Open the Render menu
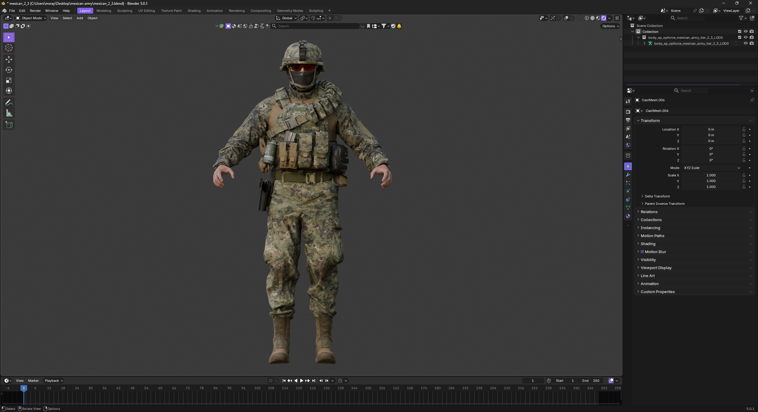 click(x=35, y=11)
